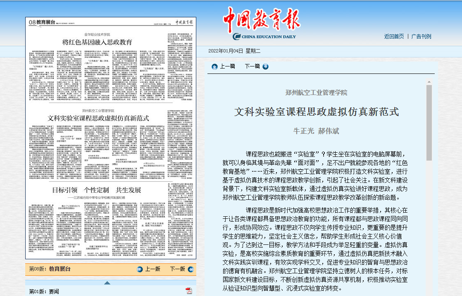Go to previous page with 上一版
The image size is (462, 296).
click(x=152, y=269)
